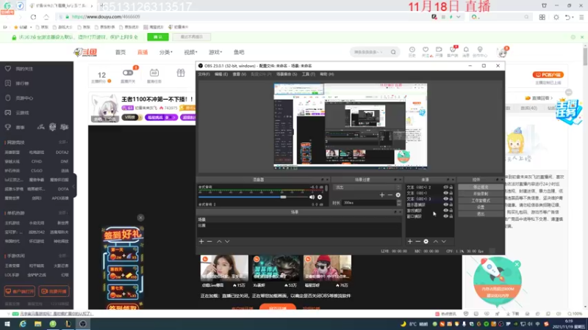Open the browser hamburger menu icon
This screenshot has width=588, height=330.
(581, 17)
